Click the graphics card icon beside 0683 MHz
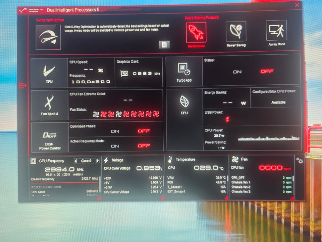 point(124,74)
